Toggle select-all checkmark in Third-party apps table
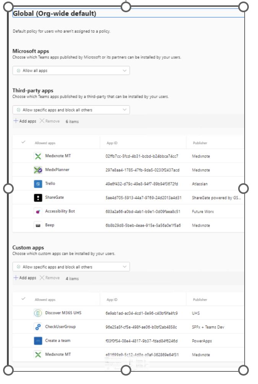 coord(23,142)
